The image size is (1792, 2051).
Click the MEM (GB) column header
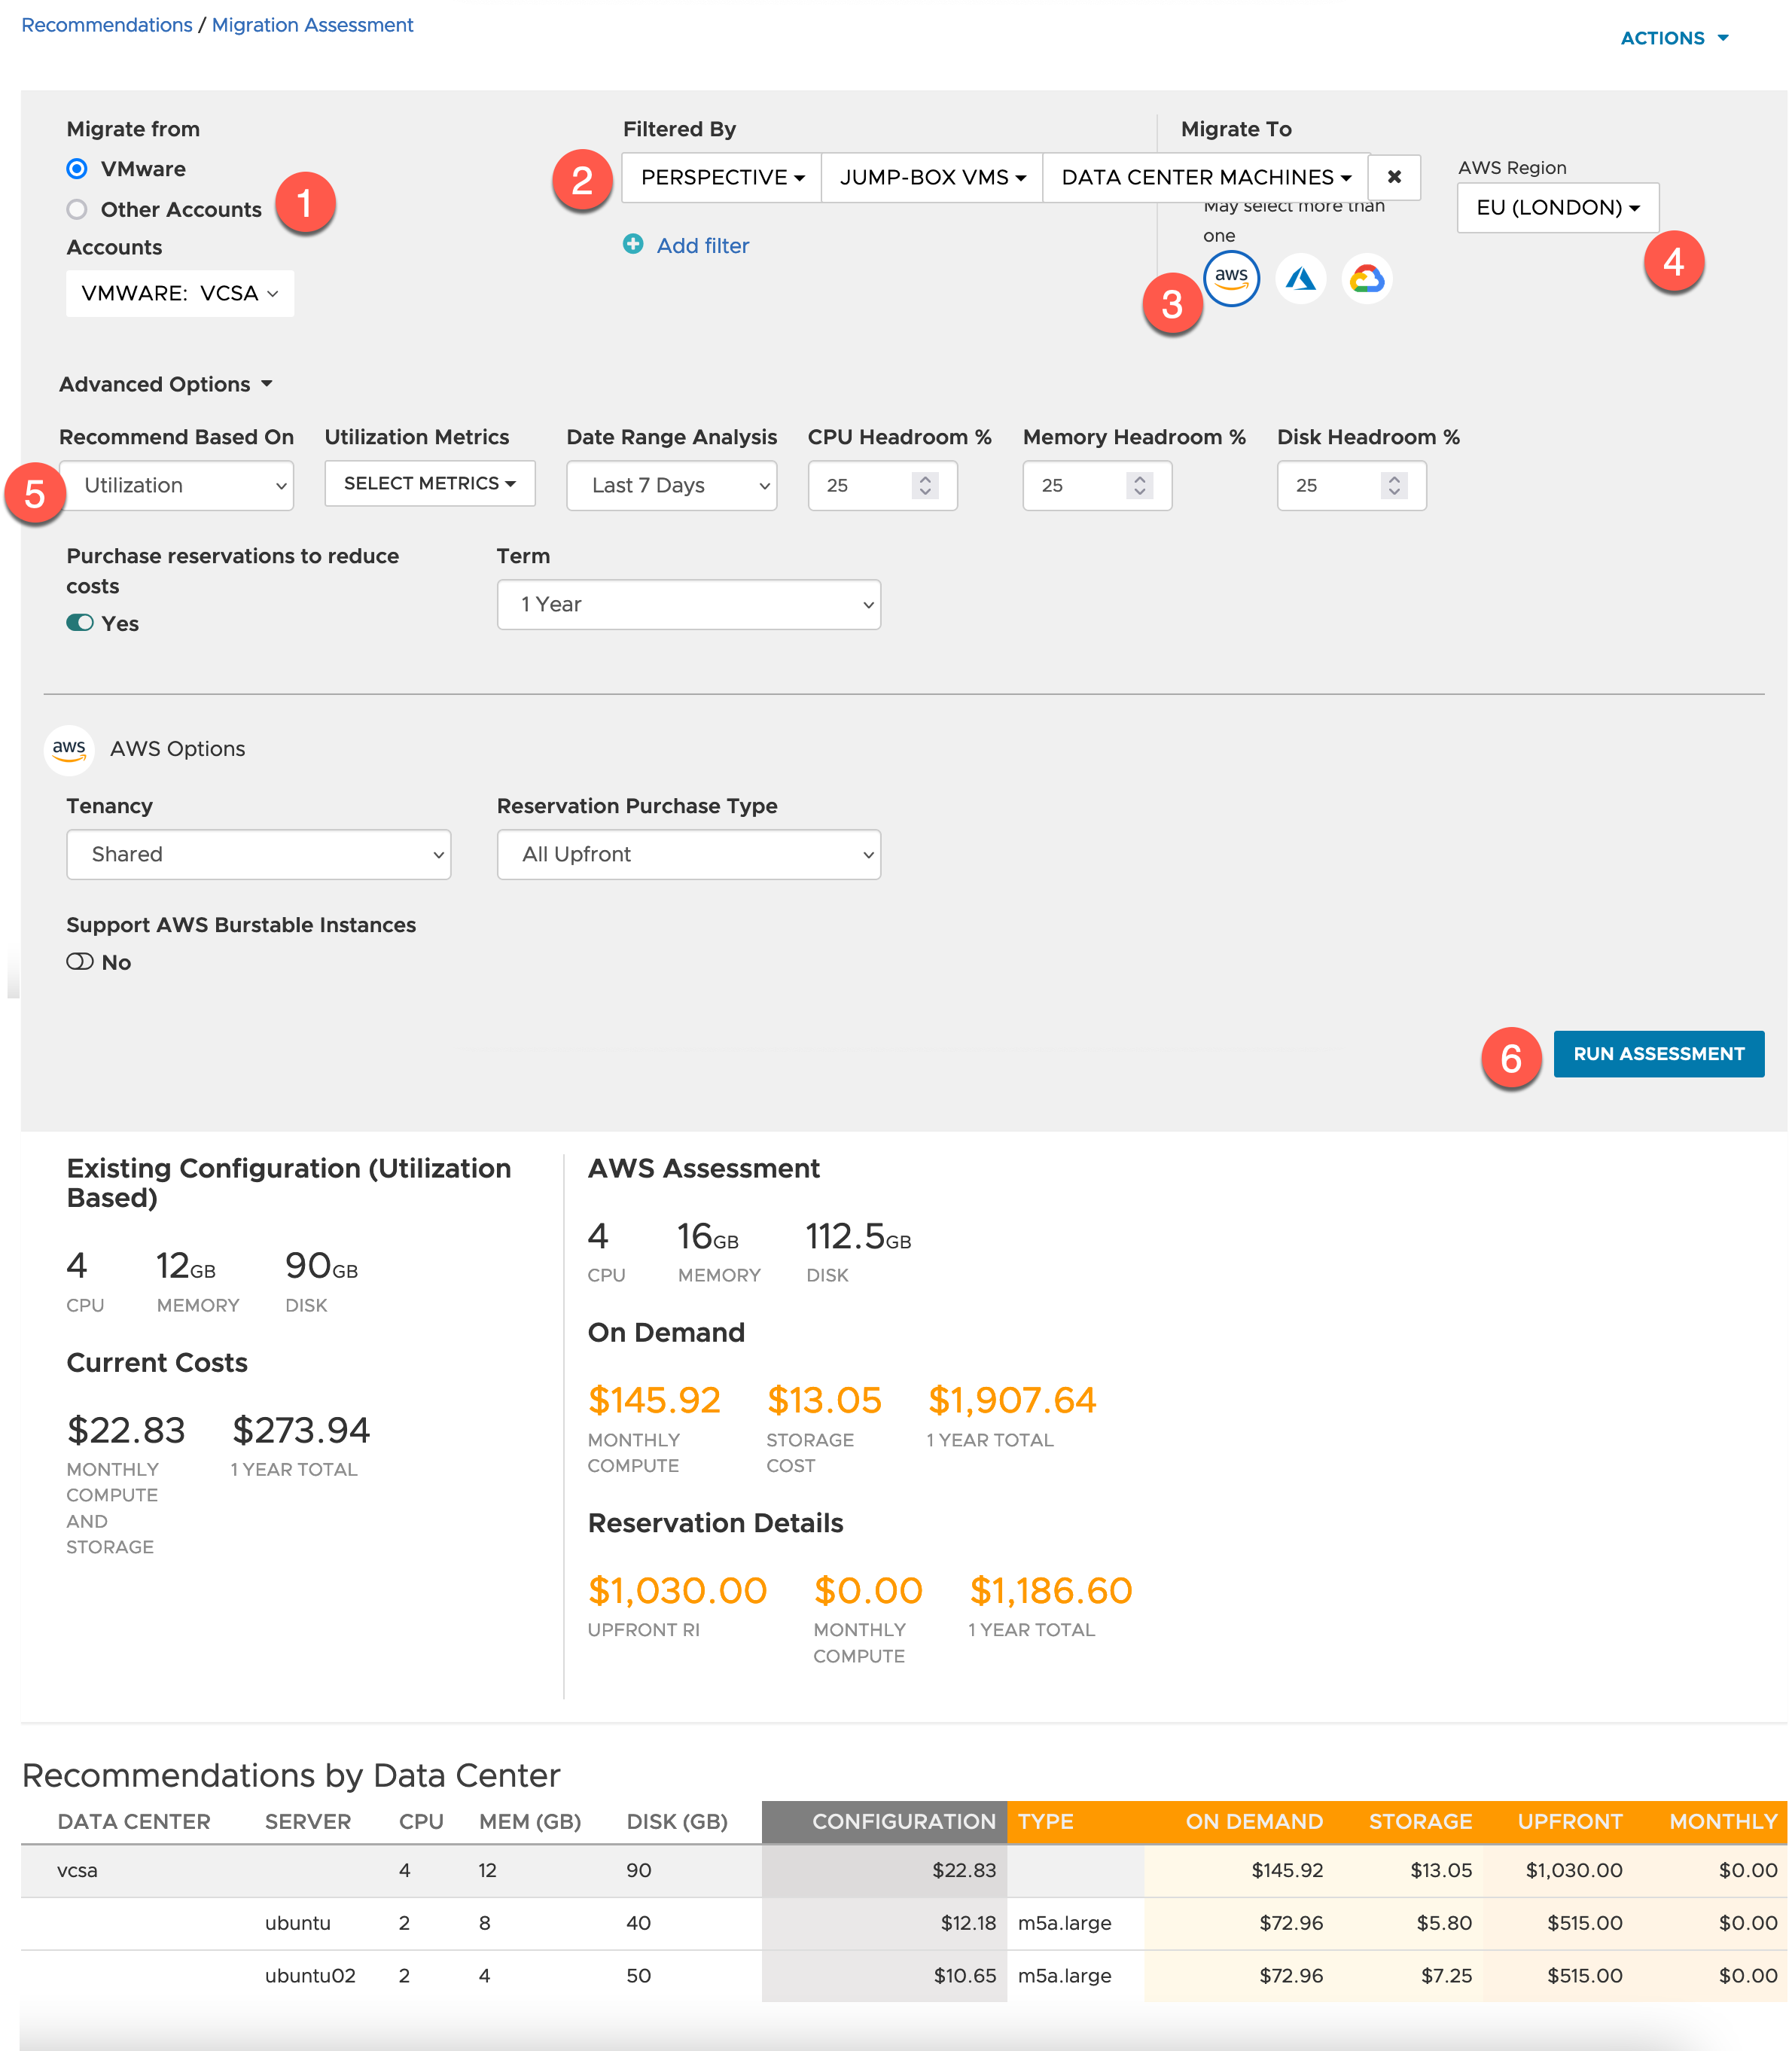pos(530,1821)
